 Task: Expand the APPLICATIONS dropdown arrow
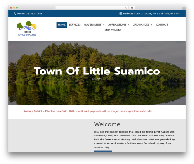point(128,25)
